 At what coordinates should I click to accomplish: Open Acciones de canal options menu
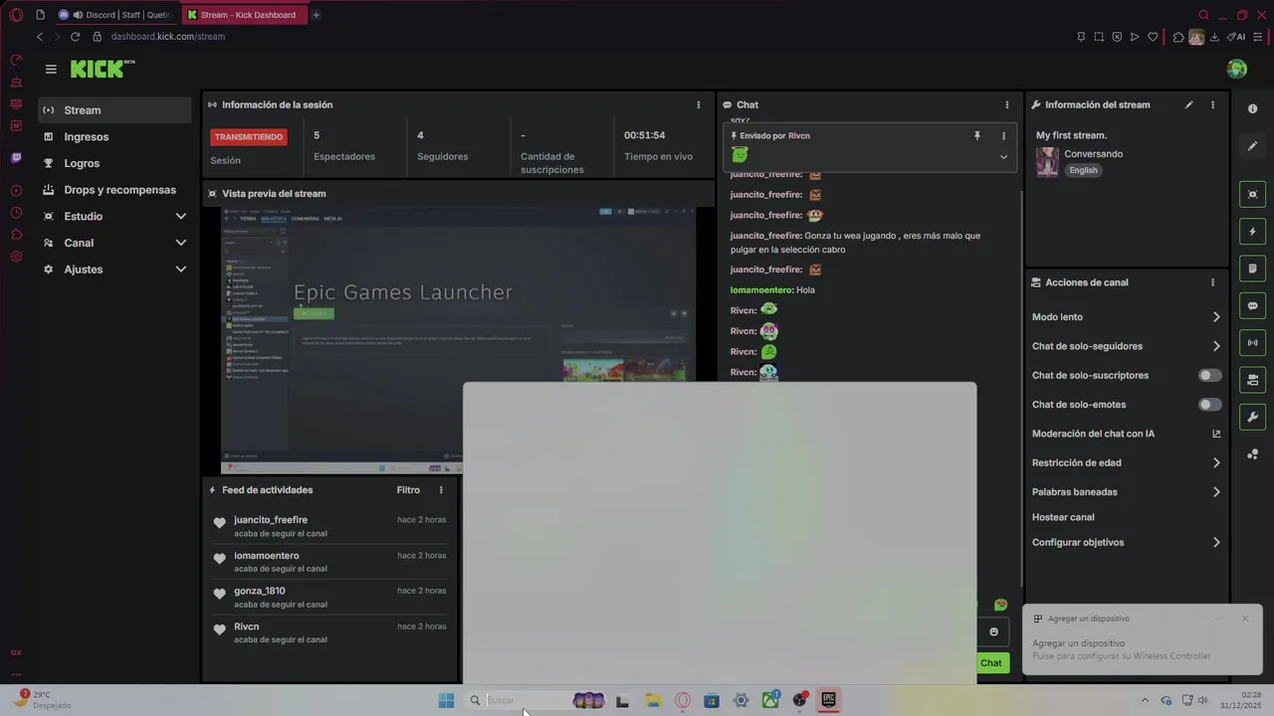click(1212, 282)
